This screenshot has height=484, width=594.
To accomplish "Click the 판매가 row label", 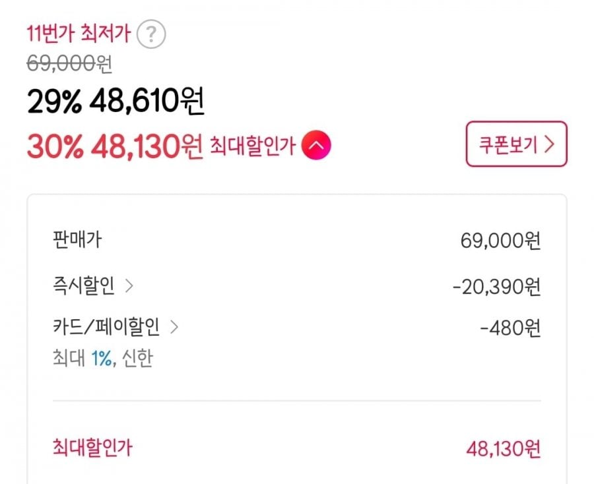I will coord(76,240).
